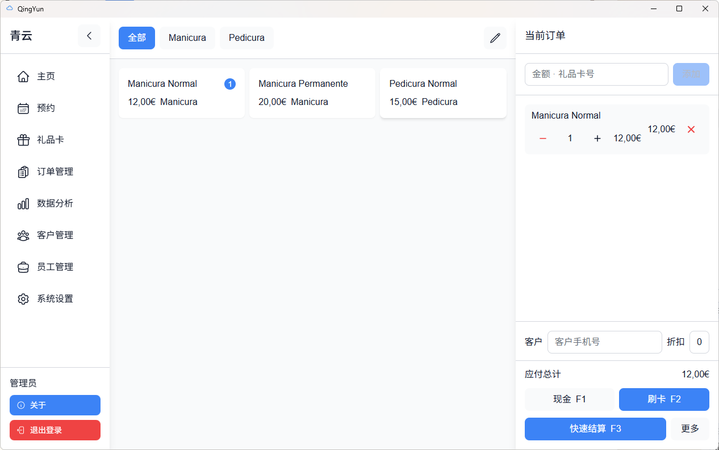Click the house icon beside 主页

23,77
